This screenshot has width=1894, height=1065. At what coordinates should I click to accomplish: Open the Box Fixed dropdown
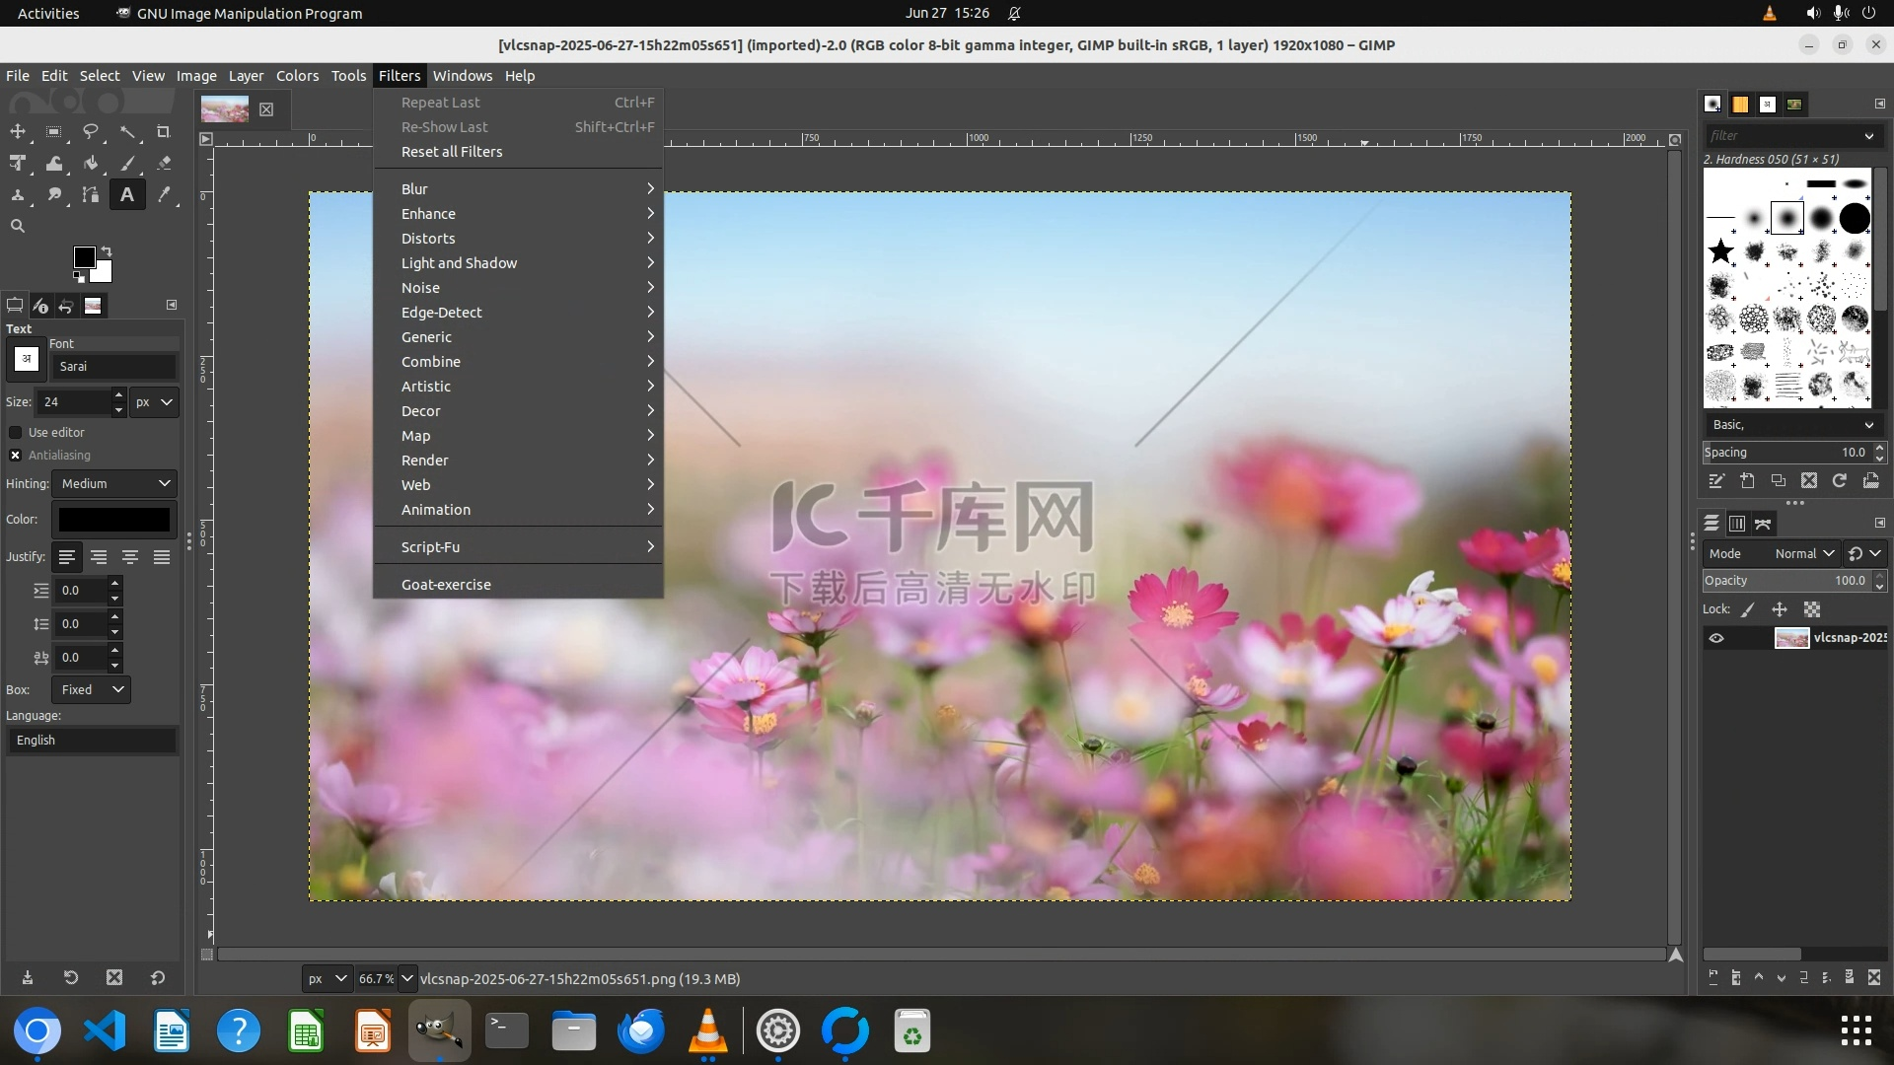[x=93, y=690]
